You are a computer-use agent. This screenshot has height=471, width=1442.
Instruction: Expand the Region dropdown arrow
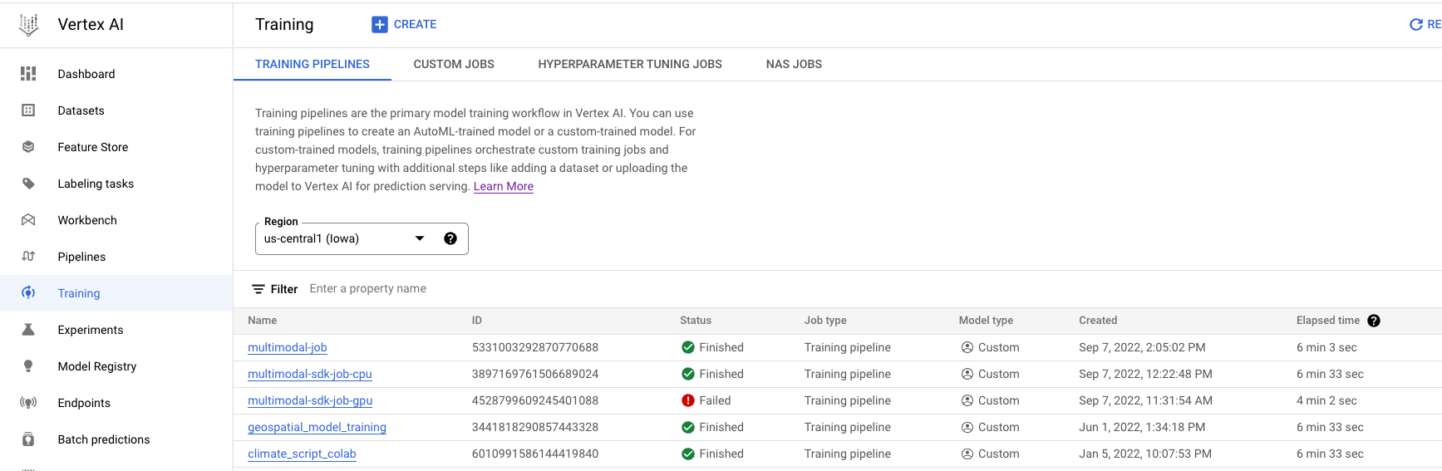click(420, 238)
